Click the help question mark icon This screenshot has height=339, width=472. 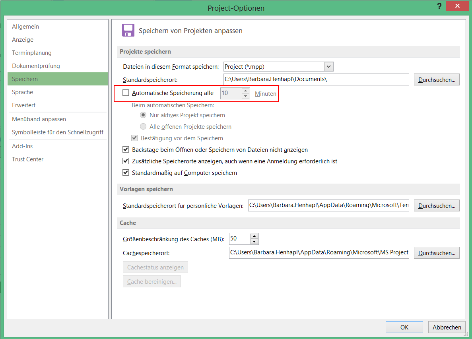click(439, 6)
